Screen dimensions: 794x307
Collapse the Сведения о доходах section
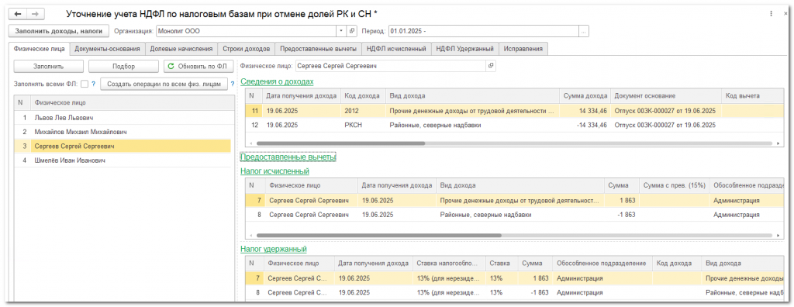(x=277, y=81)
